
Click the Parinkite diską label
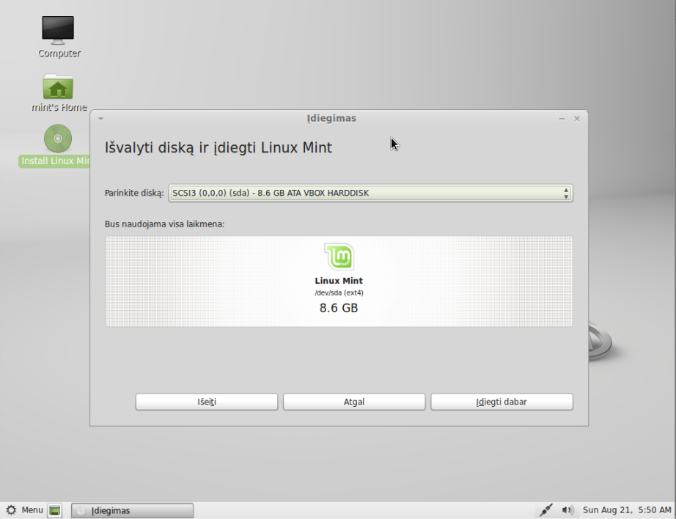pos(134,193)
